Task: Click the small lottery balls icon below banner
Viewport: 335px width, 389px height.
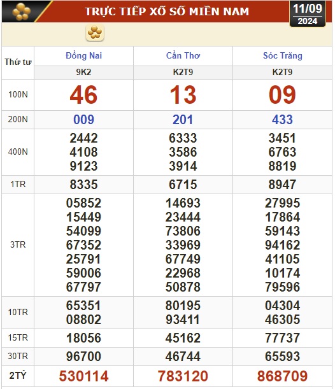Action: pyautogui.click(x=95, y=32)
